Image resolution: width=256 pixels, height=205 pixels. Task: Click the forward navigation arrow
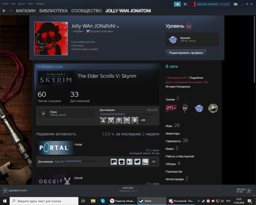tap(11, 11)
